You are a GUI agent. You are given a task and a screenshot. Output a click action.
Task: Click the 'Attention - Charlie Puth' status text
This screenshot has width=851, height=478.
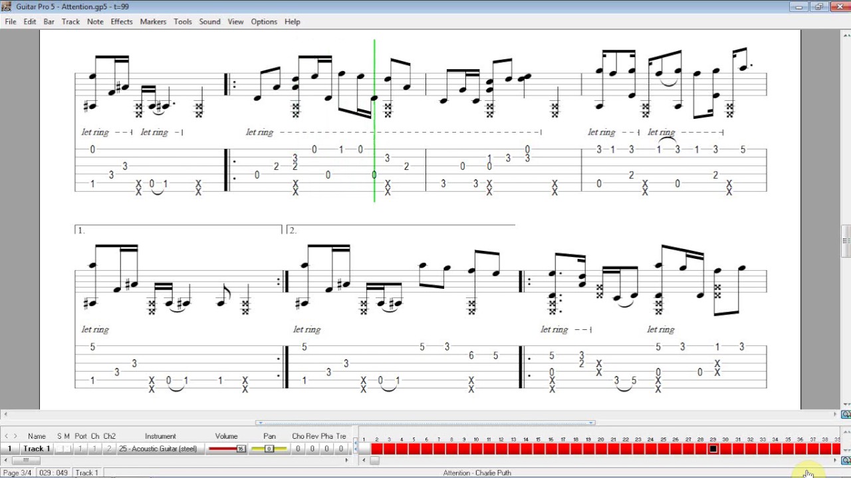[x=477, y=473]
